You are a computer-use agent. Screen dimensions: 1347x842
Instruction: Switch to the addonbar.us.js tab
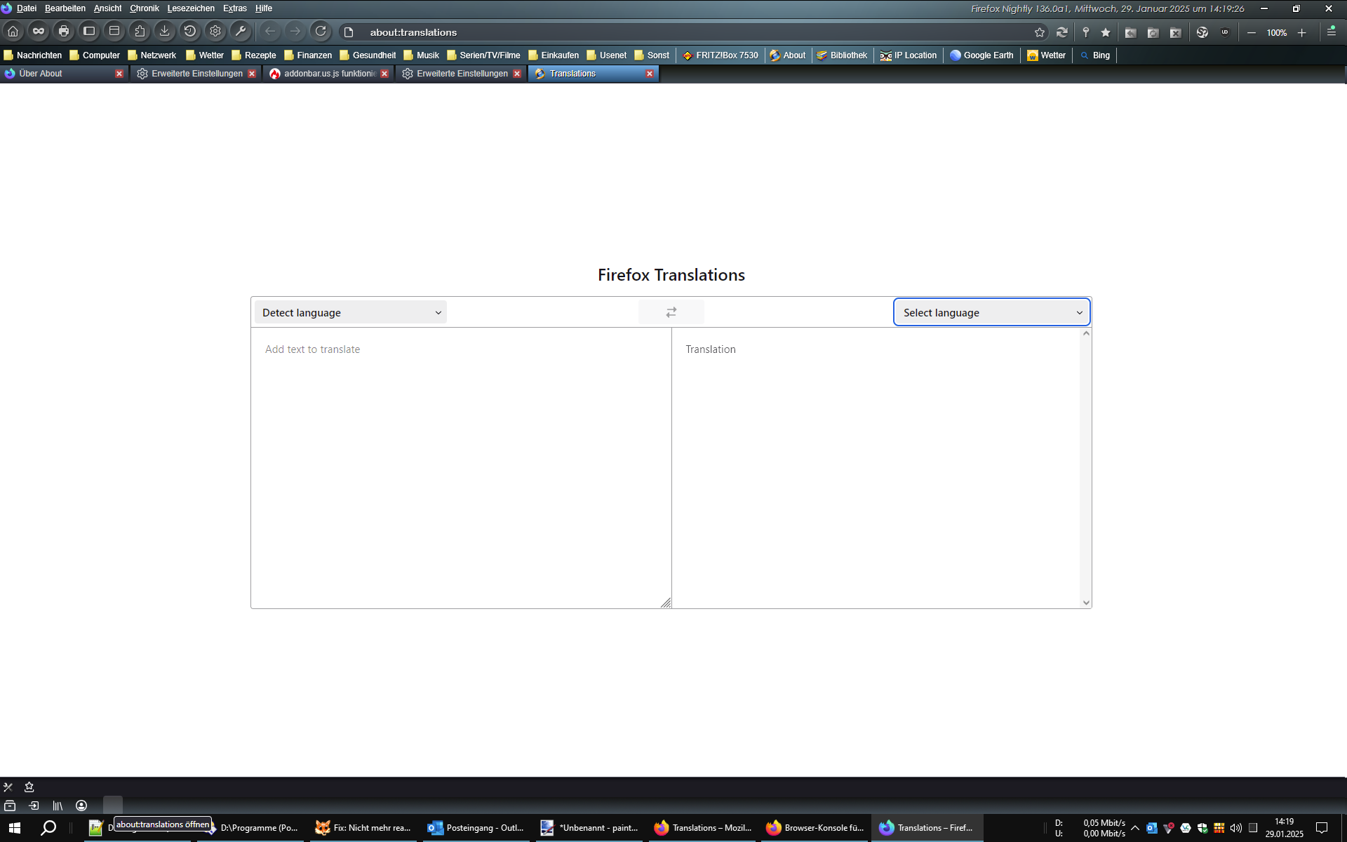coord(328,74)
